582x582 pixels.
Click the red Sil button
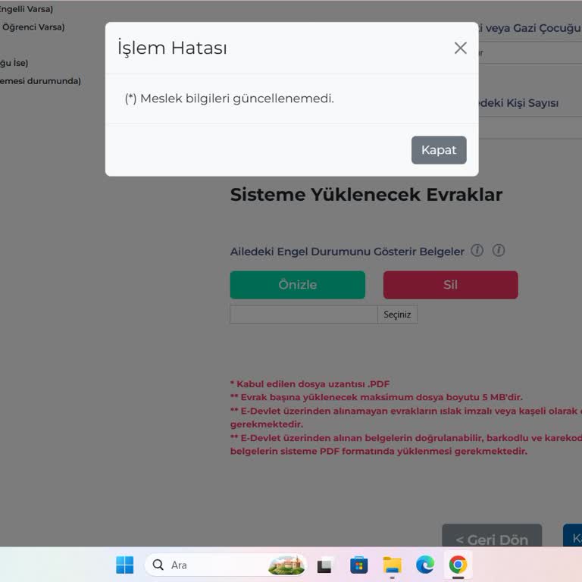pyautogui.click(x=450, y=285)
